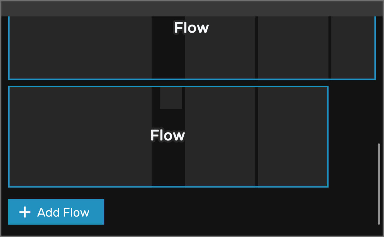Image resolution: width=384 pixels, height=237 pixels.
Task: Click the small tile above the bottom Flow label
Action: [171, 97]
